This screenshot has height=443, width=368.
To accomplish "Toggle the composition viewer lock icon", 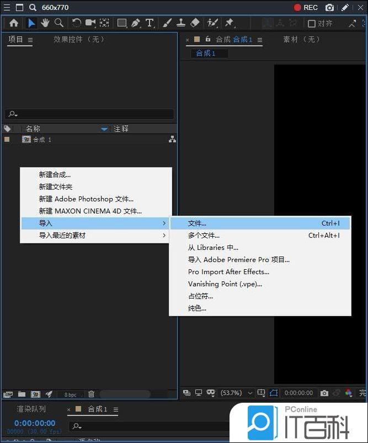I will click(208, 39).
